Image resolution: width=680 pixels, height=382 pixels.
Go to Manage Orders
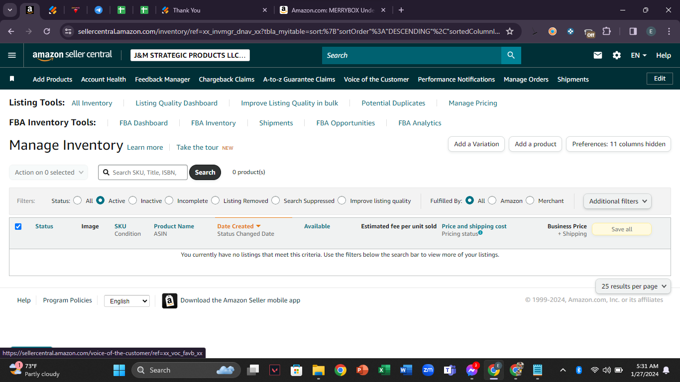click(x=526, y=79)
